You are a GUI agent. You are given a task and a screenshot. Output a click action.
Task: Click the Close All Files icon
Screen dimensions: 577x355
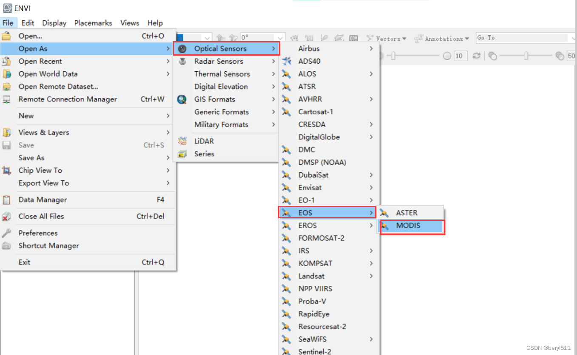[x=6, y=217]
